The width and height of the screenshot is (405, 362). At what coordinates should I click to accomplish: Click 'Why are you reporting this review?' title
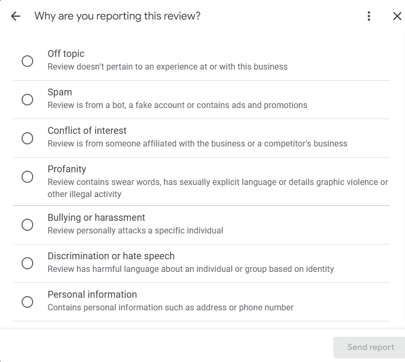(117, 16)
